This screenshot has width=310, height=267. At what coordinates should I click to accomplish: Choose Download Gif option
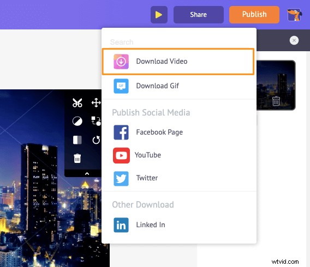pyautogui.click(x=179, y=86)
